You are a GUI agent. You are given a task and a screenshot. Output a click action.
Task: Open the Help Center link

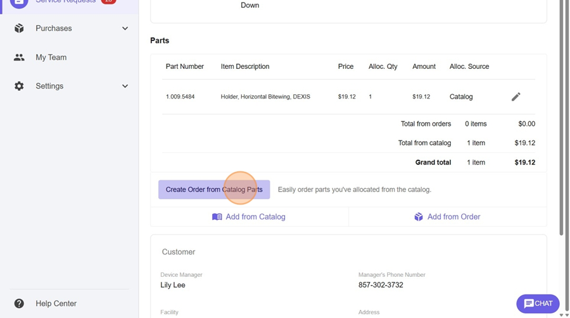point(56,303)
